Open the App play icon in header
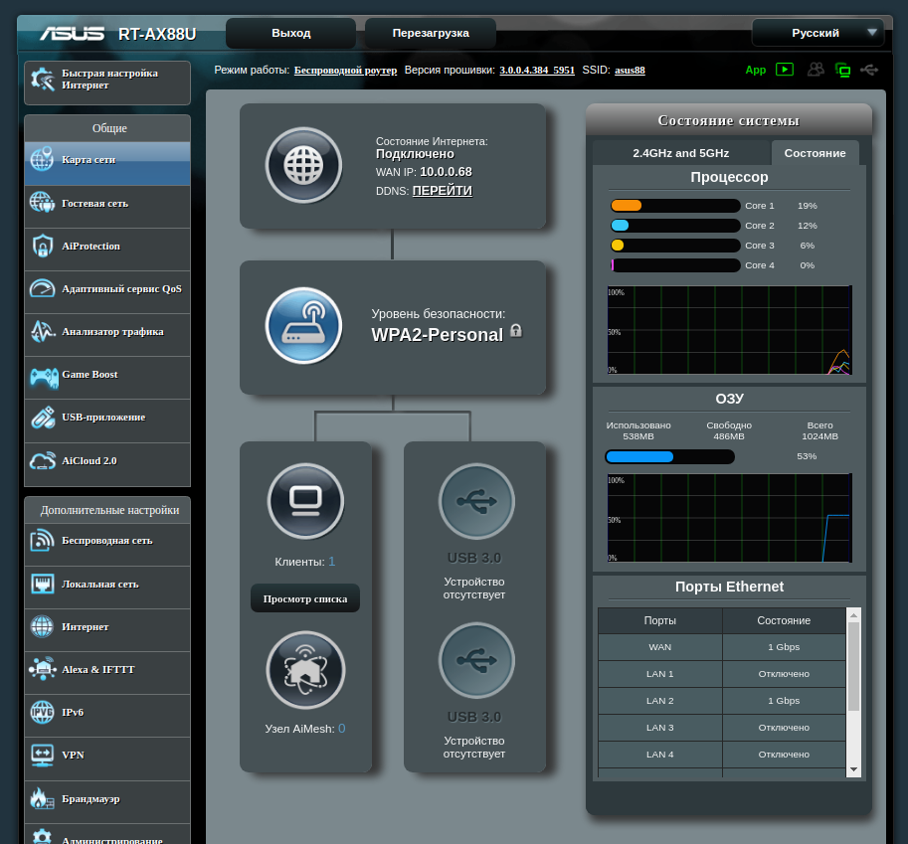This screenshot has width=908, height=844. [785, 70]
